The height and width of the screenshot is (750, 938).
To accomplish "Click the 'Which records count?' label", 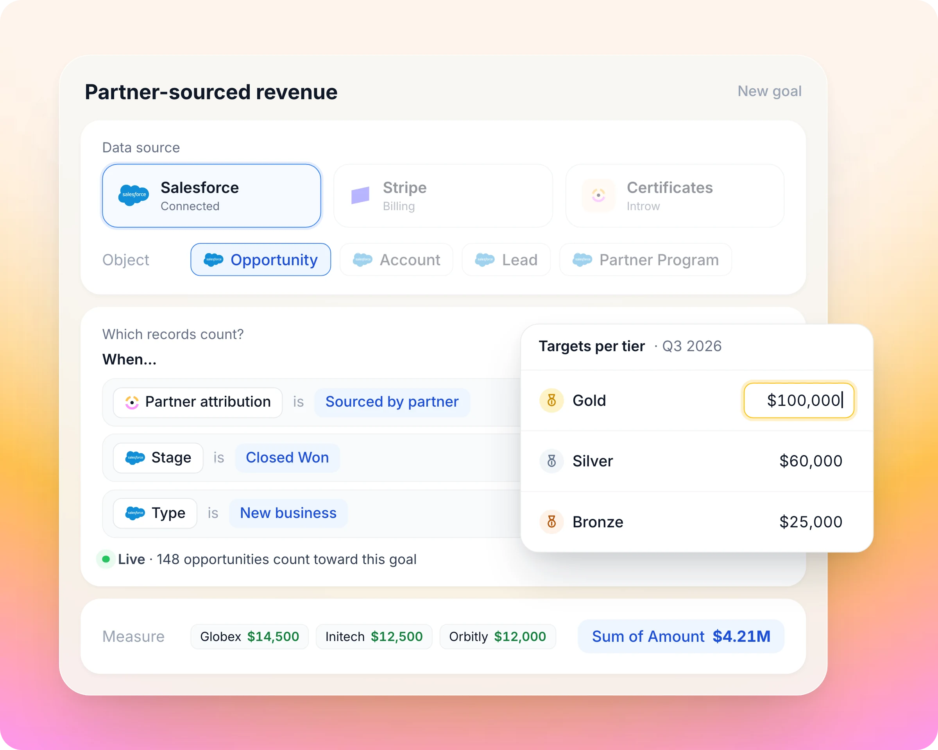I will click(173, 334).
